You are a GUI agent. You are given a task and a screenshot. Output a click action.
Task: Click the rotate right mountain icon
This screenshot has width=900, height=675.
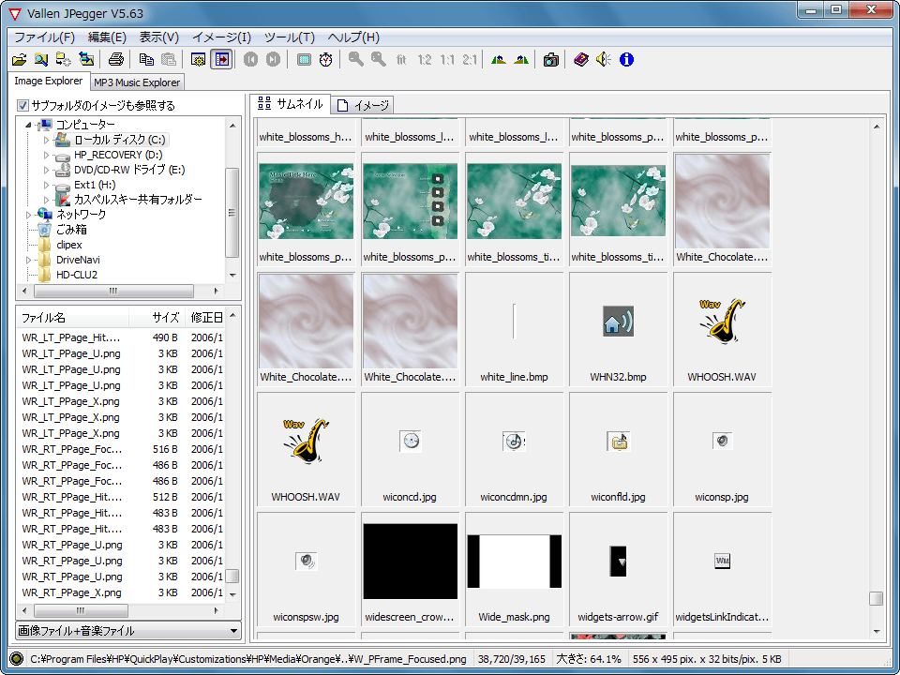point(521,60)
